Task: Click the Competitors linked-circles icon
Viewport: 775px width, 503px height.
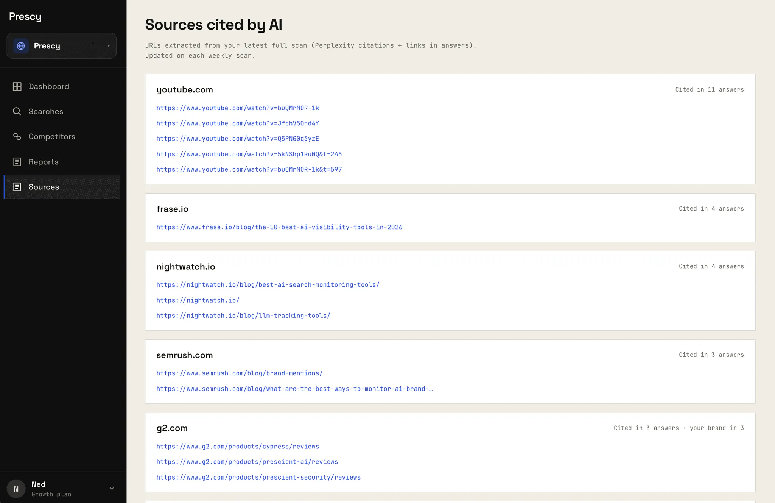Action: 17,136
